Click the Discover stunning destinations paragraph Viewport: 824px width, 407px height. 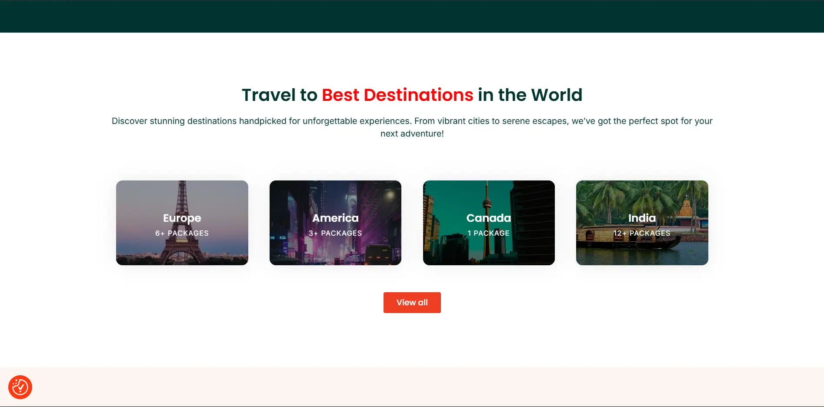(412, 127)
